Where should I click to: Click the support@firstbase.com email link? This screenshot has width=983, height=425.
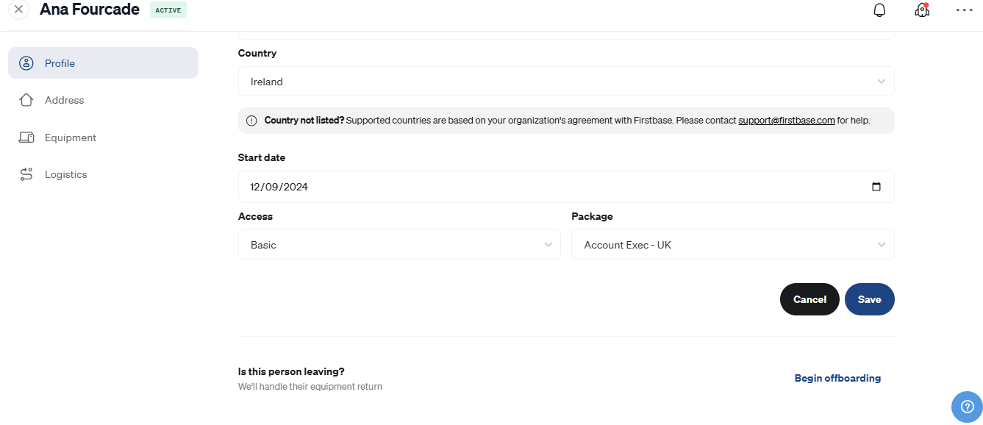787,121
